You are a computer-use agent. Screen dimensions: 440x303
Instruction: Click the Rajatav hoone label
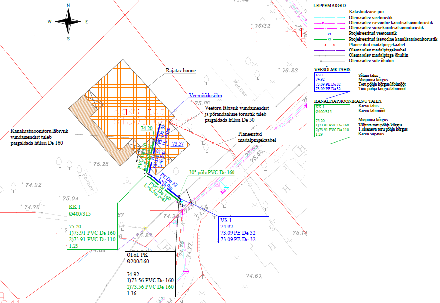click(x=180, y=71)
